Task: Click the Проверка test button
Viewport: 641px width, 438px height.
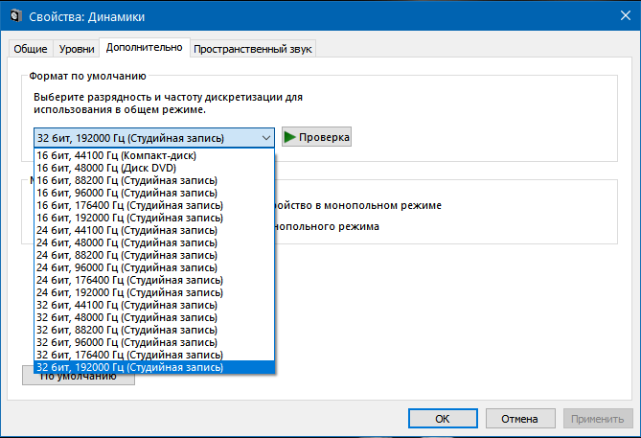Action: 316,137
